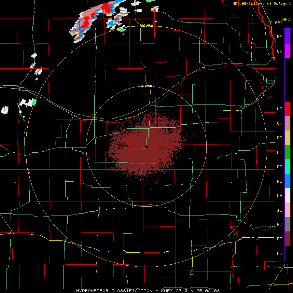Select the brown BI biological swatch
The image size is (293, 293).
[287, 239]
